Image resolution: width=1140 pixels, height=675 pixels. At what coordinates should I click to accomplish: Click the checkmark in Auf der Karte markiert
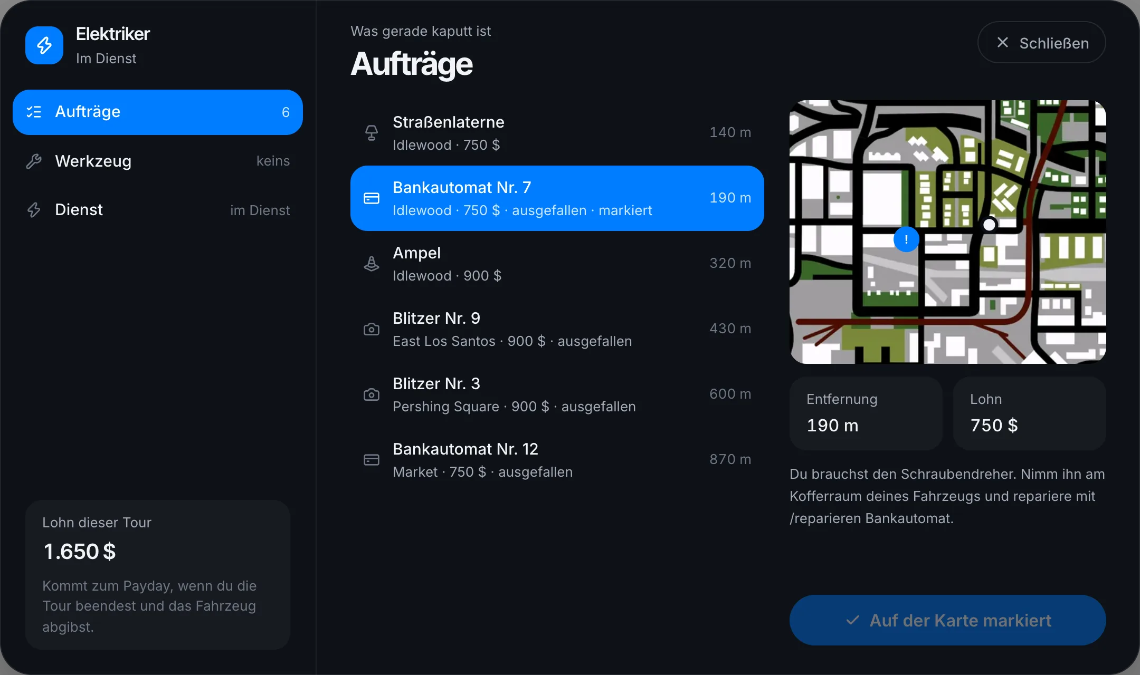point(853,620)
